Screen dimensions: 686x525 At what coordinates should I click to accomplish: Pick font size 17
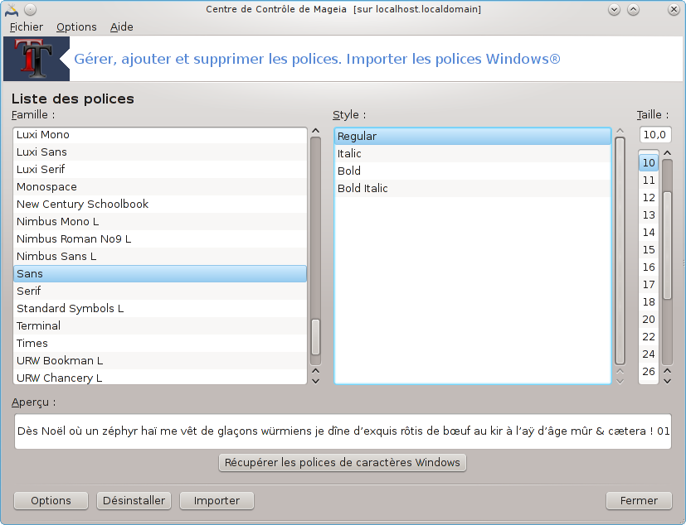[x=649, y=285]
